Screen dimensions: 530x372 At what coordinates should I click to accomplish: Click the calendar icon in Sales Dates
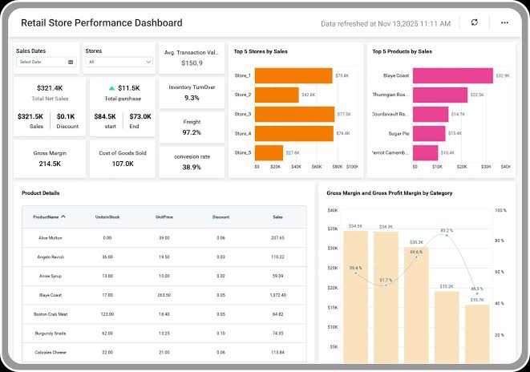pyautogui.click(x=71, y=62)
